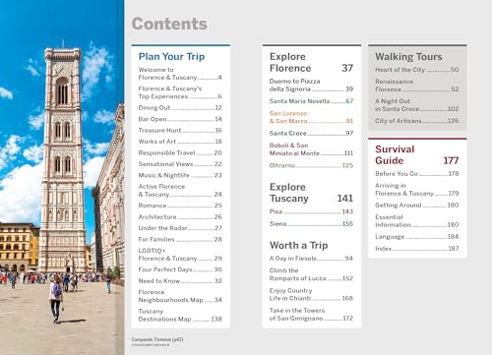492x355 pixels.
Task: Open the 'Index' entry
Action: pyautogui.click(x=417, y=249)
